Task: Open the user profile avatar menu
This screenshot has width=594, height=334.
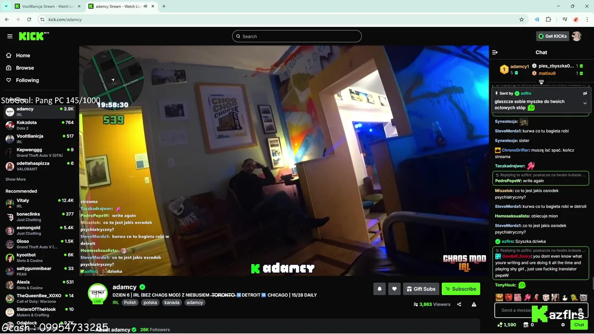Action: pos(576,36)
